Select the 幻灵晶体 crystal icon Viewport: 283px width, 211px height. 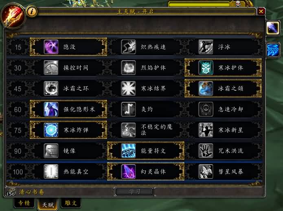click(x=128, y=171)
